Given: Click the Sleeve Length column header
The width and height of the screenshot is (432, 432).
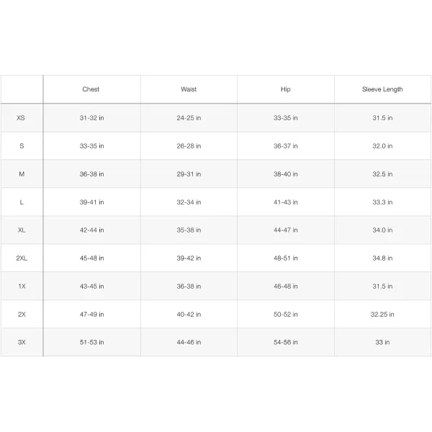Looking at the screenshot, I should 382,89.
